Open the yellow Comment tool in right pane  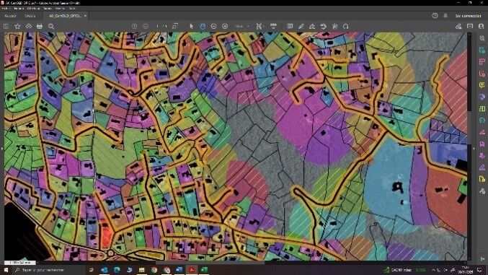[482, 85]
